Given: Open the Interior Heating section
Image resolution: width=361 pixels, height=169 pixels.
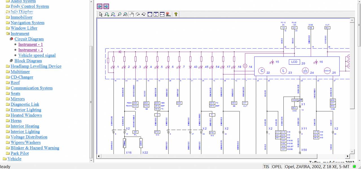Looking at the screenshot, I should [x=25, y=126].
